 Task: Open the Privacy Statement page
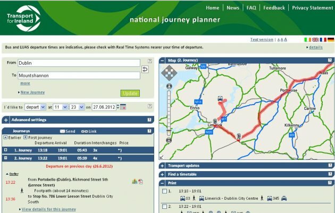pyautogui.click(x=313, y=8)
